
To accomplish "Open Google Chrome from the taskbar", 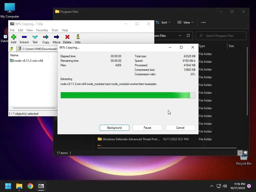I will 30,186.
